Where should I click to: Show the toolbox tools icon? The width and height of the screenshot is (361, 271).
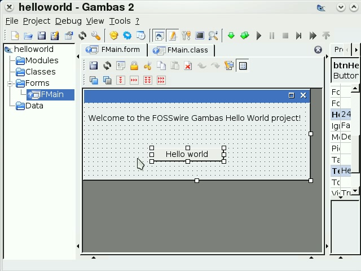click(186, 36)
